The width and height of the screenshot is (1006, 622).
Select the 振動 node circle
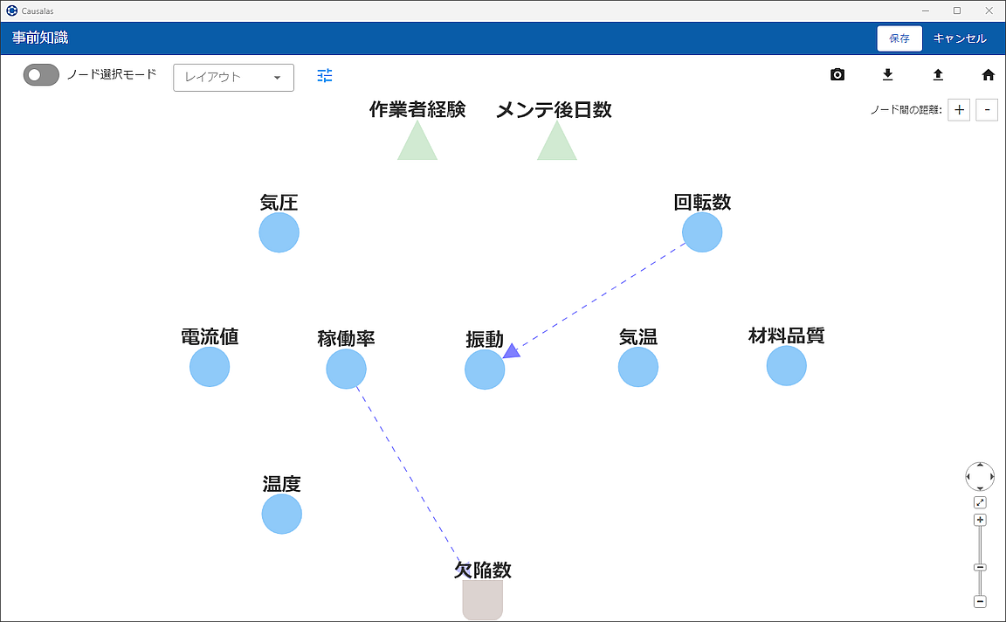click(x=485, y=370)
